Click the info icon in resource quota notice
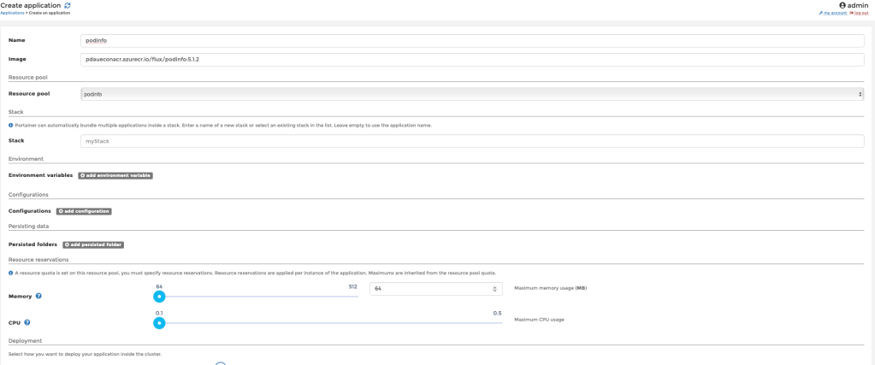The image size is (875, 365). (x=10, y=273)
